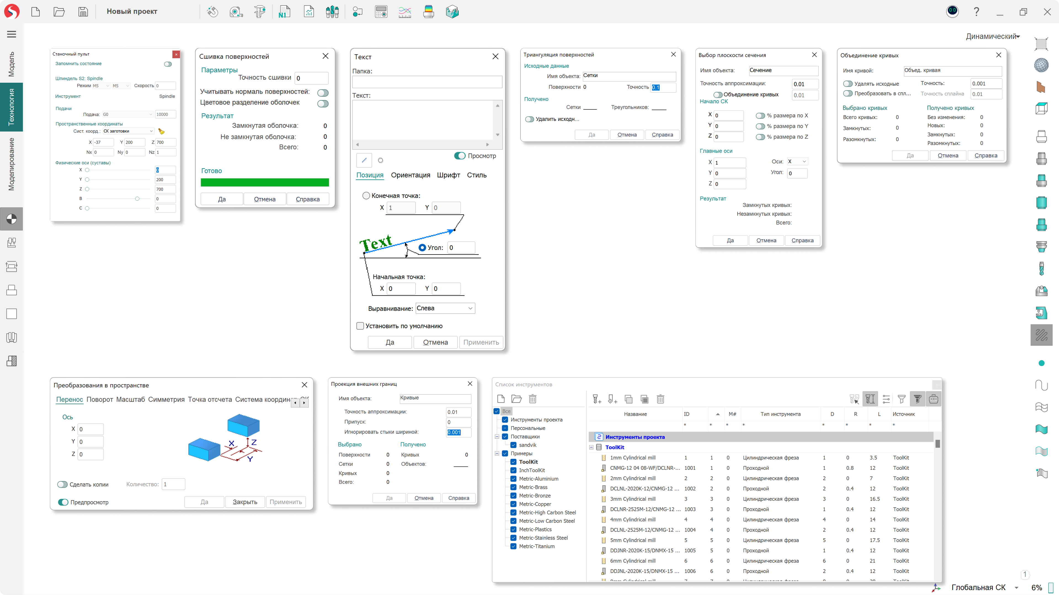Switch to the Ориентация tab
This screenshot has width=1059, height=595.
(410, 175)
